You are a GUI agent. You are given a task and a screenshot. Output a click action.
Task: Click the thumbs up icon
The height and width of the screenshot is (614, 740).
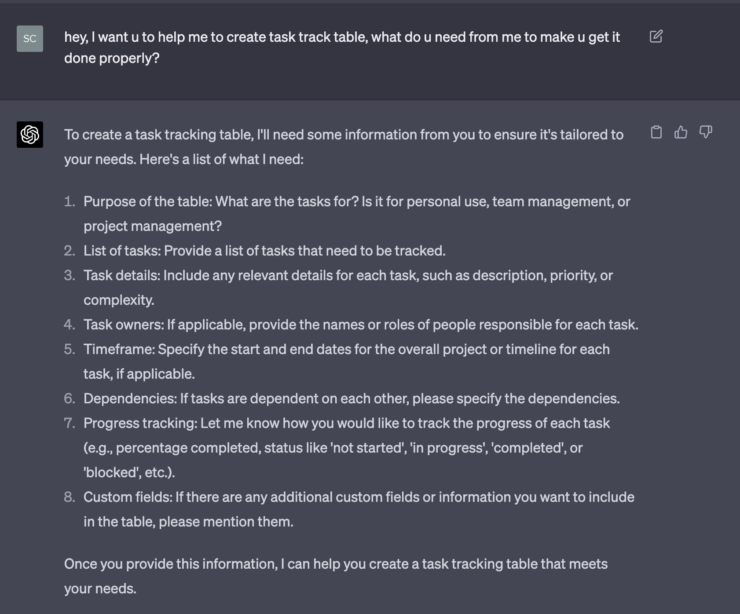tap(681, 132)
